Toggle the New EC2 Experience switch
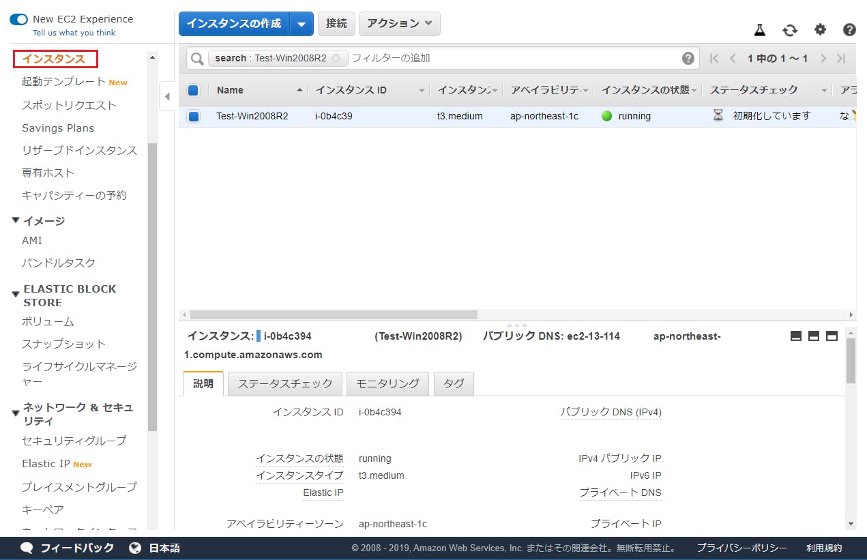Viewport: 867px width, 560px height. (18, 19)
